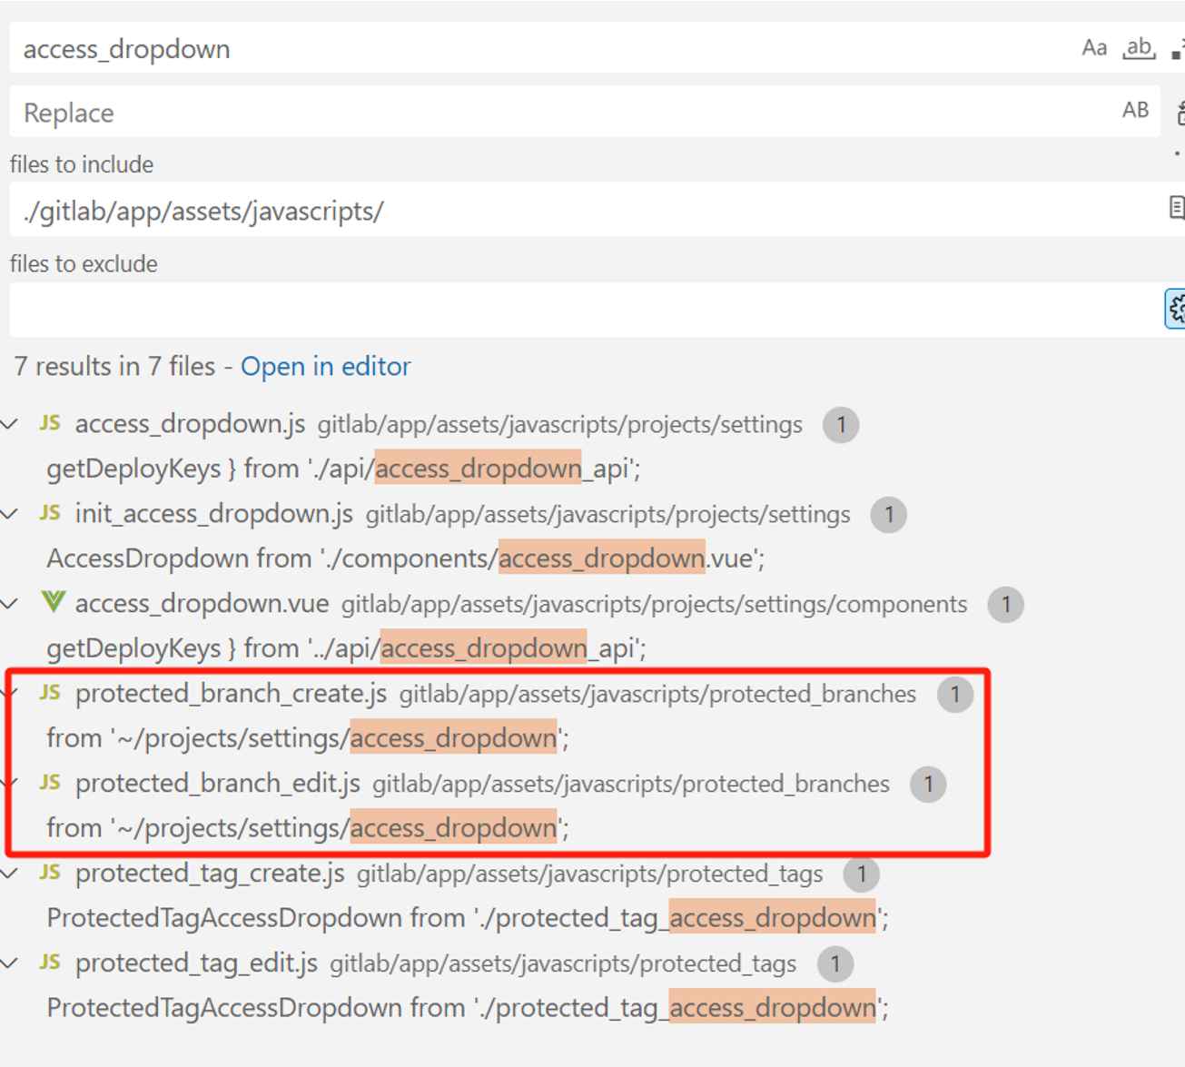Click JS icon of protected_tag_create.js

tap(51, 873)
